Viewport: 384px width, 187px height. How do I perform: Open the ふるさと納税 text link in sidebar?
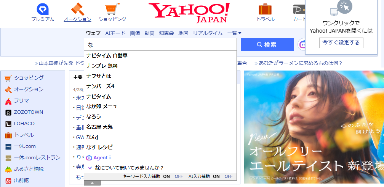[x=29, y=169]
